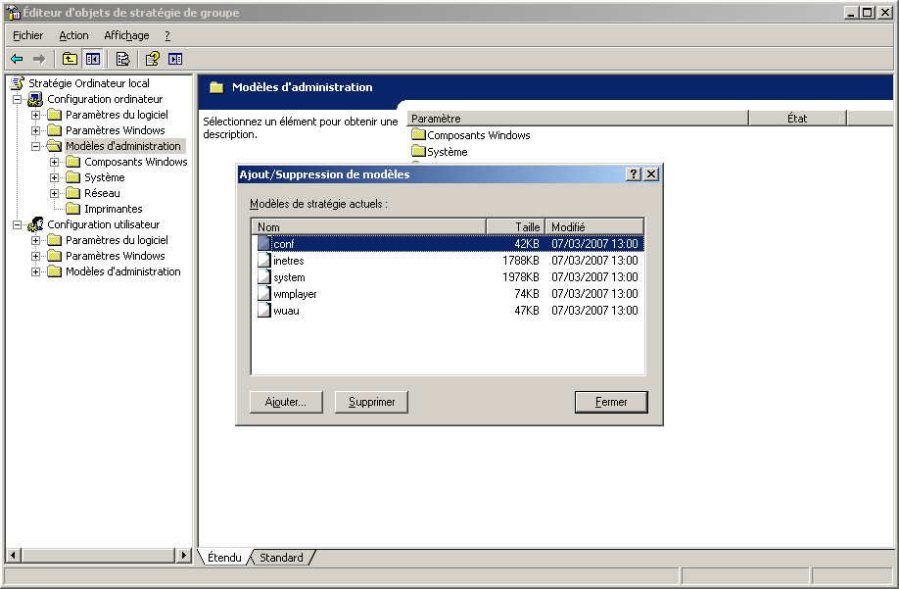Switch to the Standard tab
Image resolution: width=899 pixels, height=589 pixels.
coord(281,558)
